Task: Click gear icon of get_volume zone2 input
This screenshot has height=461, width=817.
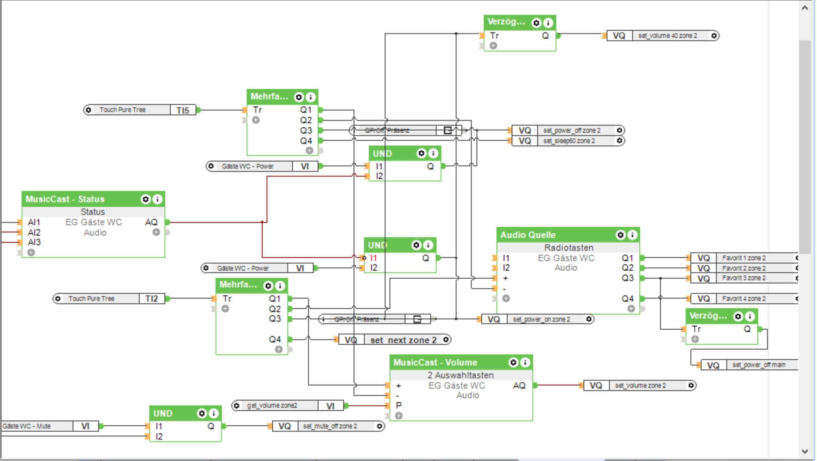Action: (x=237, y=406)
